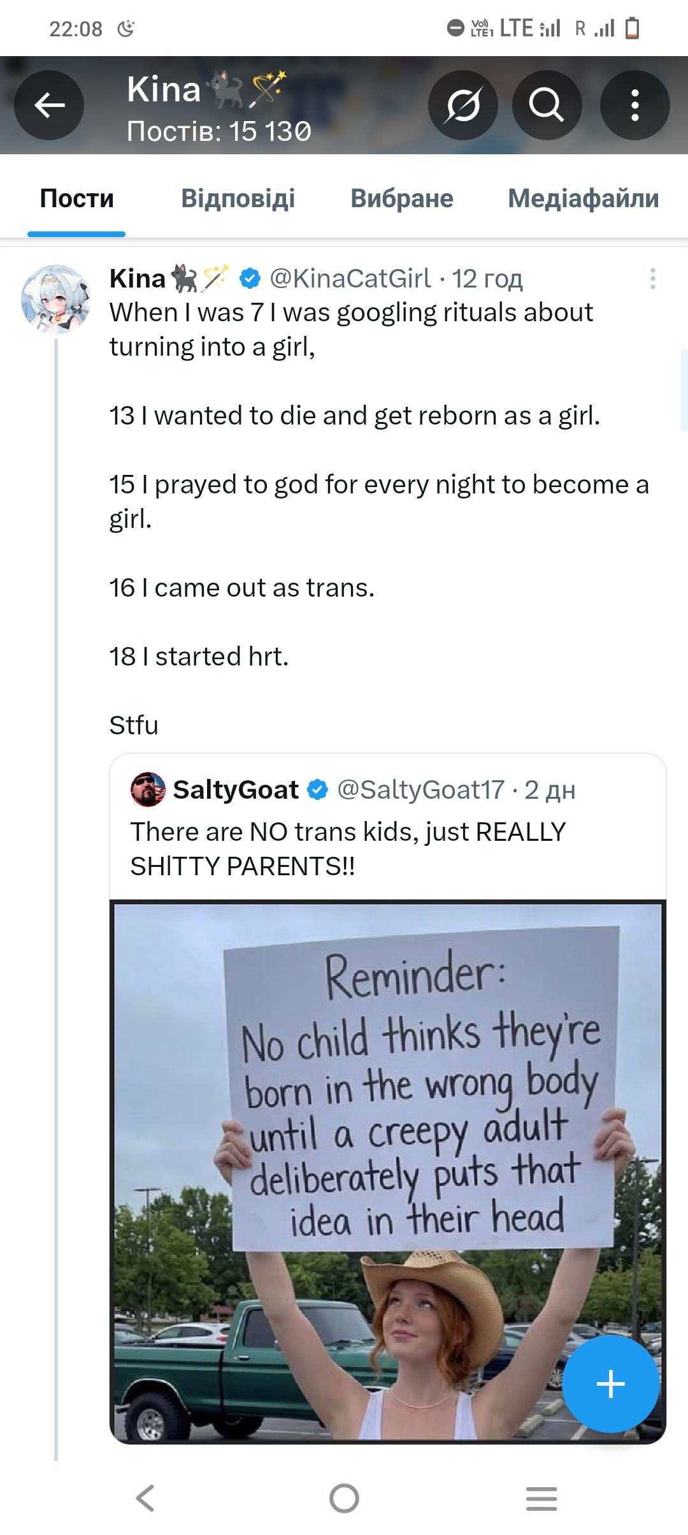Open the @KinaCatGirl handle link
This screenshot has width=688, height=1535.
(350, 278)
